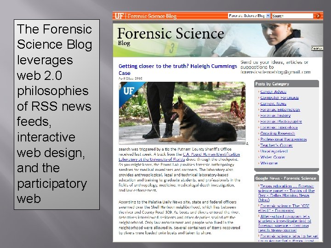Open the Ongoing Research category
Image resolution: width=331 pixels, height=248 pixels.
pyautogui.click(x=277, y=133)
